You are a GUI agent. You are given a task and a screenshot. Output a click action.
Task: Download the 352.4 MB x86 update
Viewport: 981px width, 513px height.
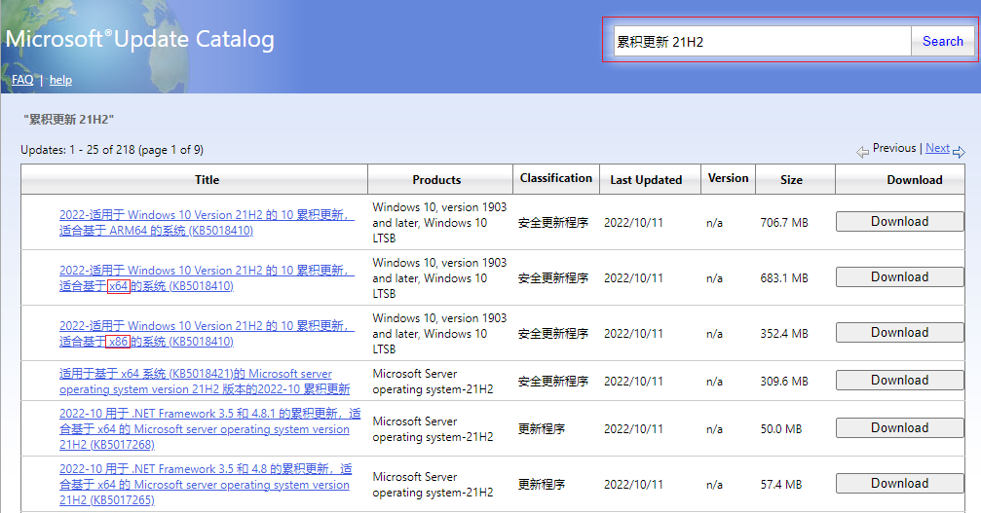tap(900, 332)
